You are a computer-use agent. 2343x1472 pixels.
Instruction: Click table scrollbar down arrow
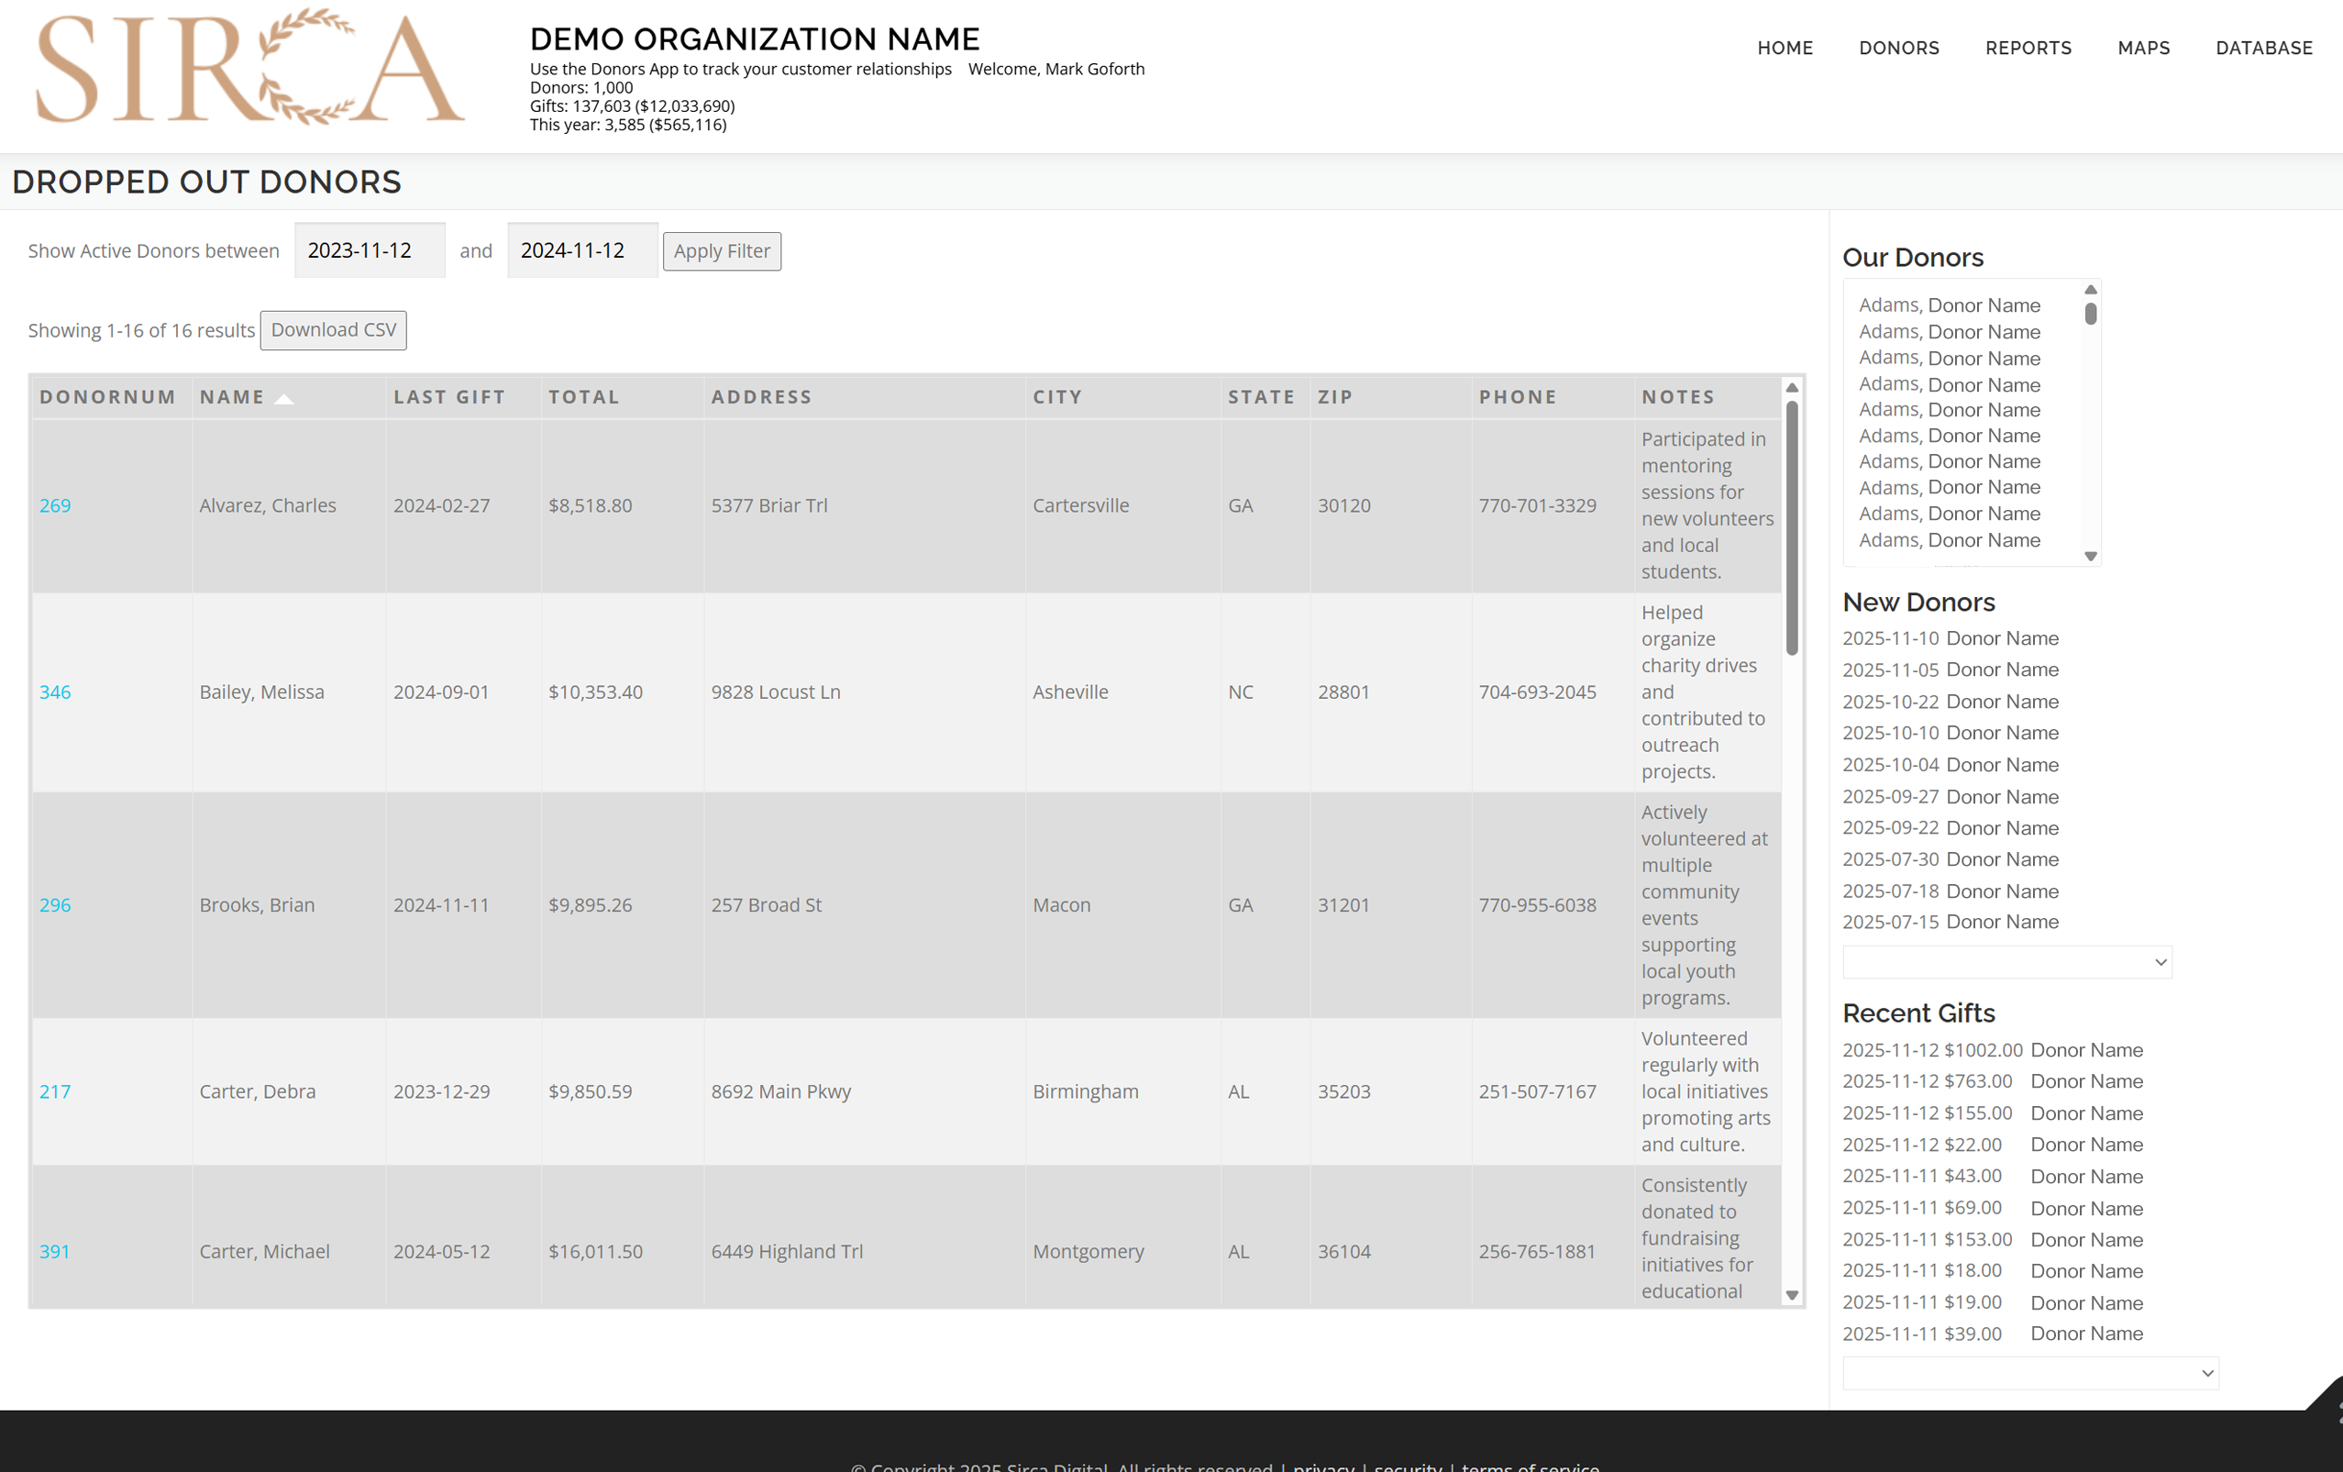(x=1791, y=1295)
